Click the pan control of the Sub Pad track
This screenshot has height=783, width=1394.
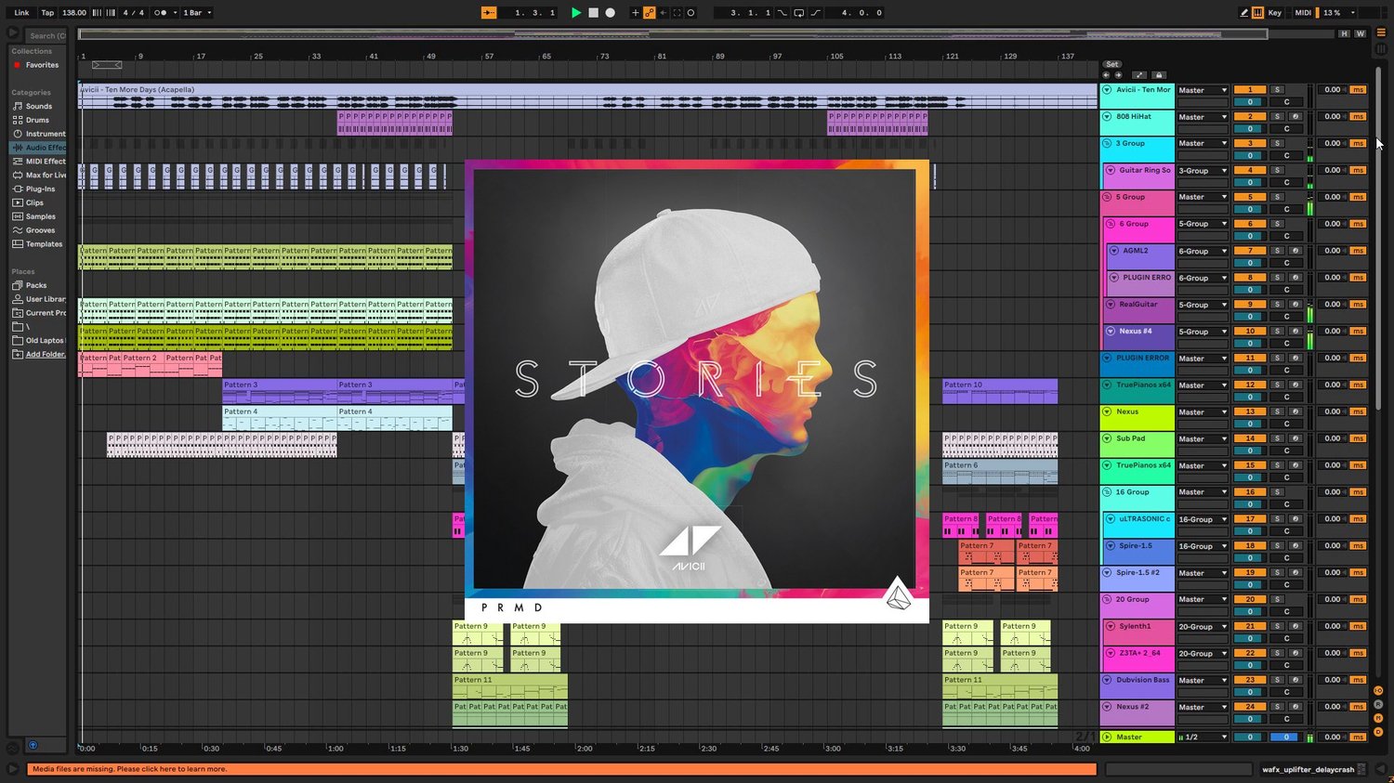[1286, 451]
